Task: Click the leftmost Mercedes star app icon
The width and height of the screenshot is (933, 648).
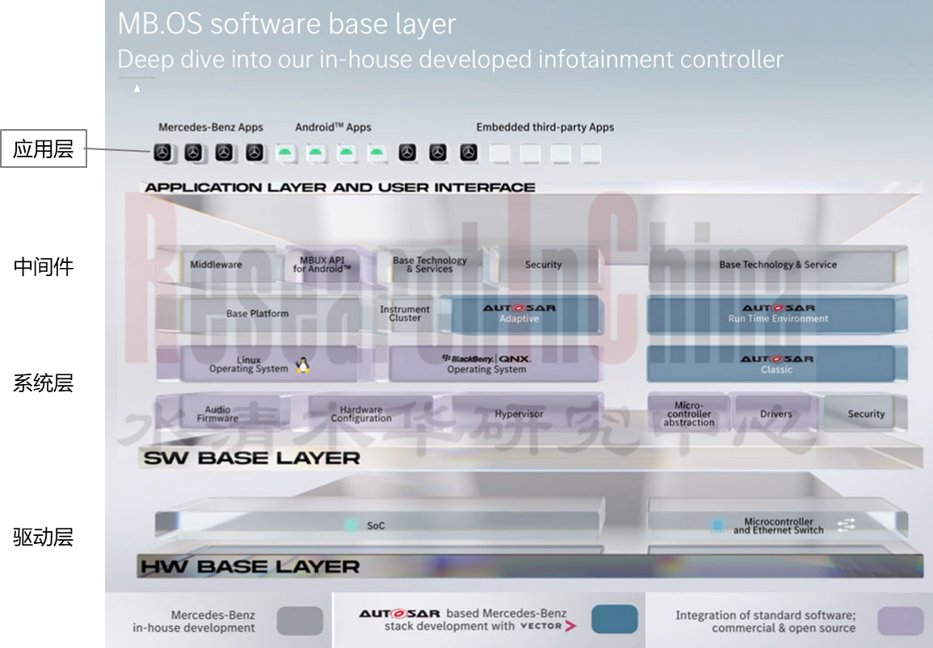Action: coord(162,153)
